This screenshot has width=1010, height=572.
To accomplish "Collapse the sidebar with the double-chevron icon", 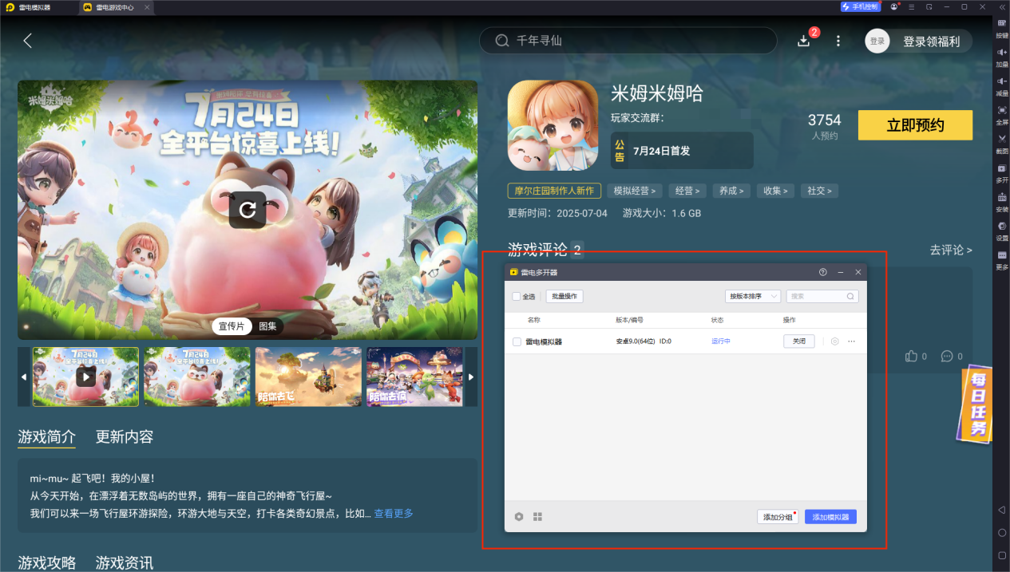I will [x=1002, y=6].
